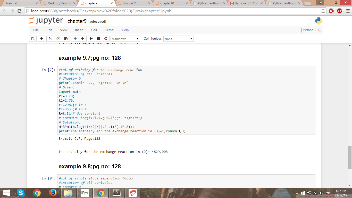
Task: Cut the selected cell with the scissors icon
Action: (50, 39)
